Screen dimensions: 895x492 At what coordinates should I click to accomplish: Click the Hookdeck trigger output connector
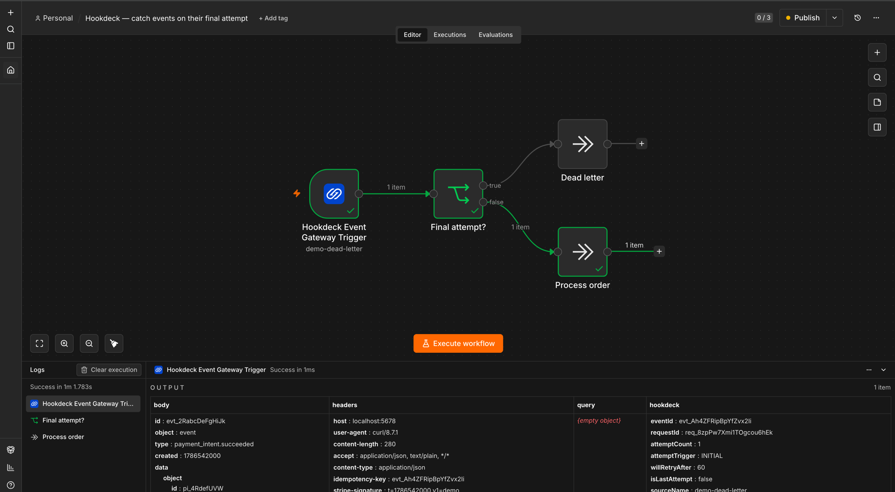pos(359,194)
